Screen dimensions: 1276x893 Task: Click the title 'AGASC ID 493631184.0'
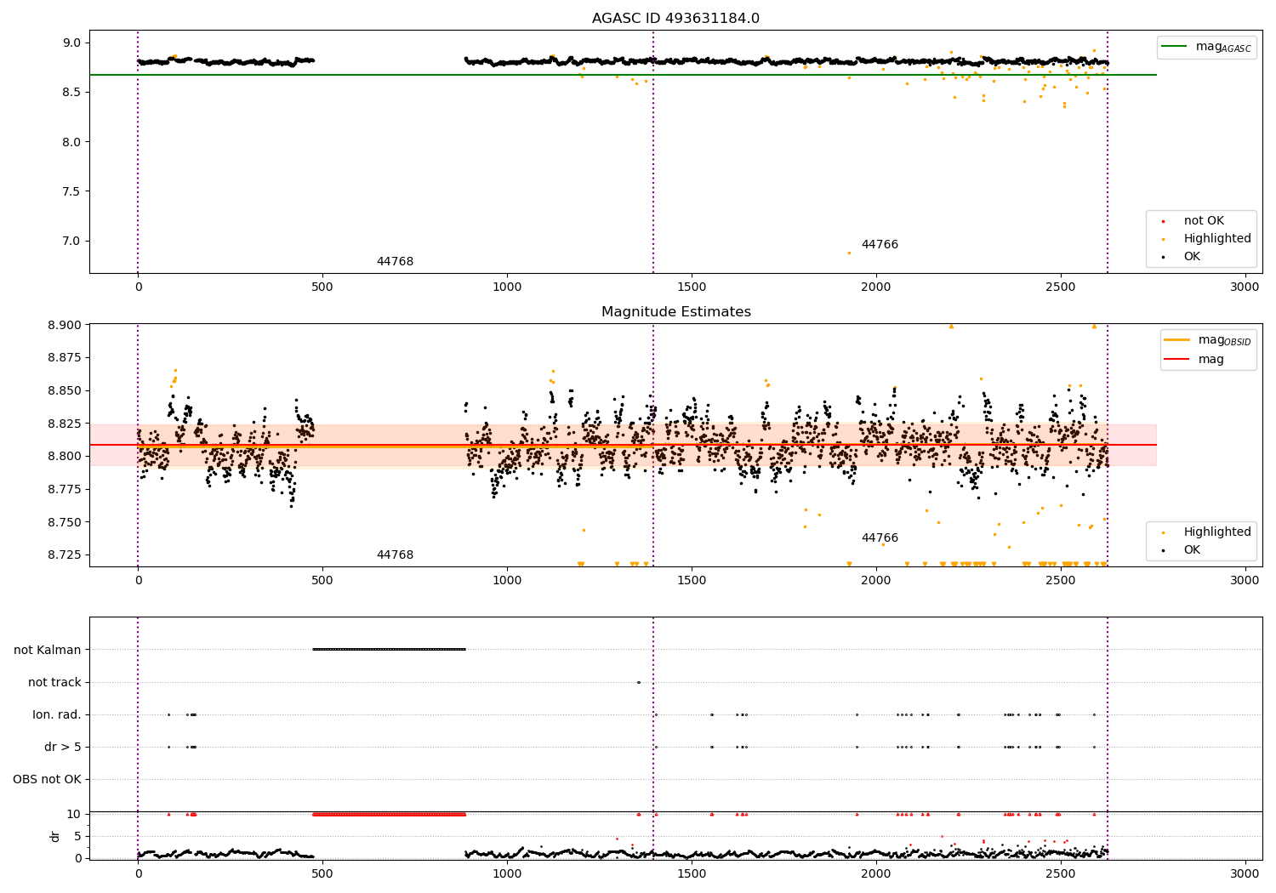pos(675,19)
